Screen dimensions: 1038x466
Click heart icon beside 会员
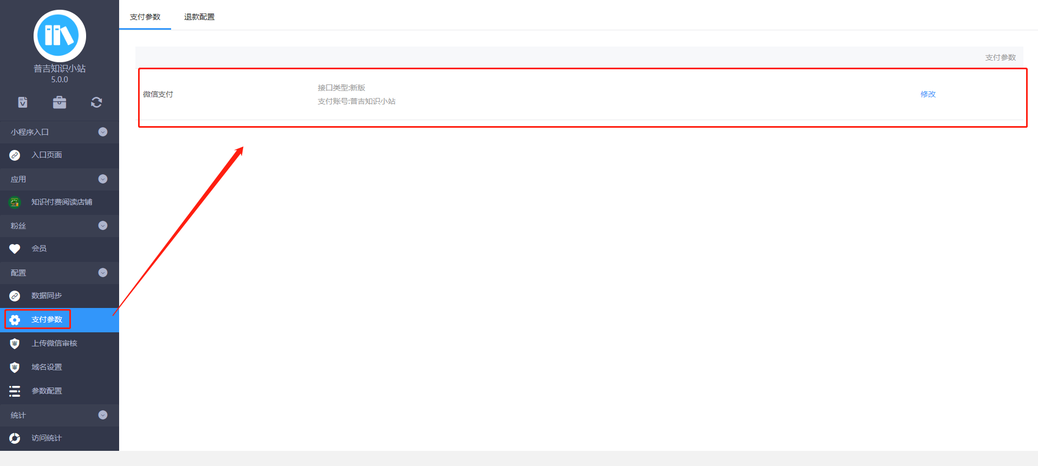15,249
